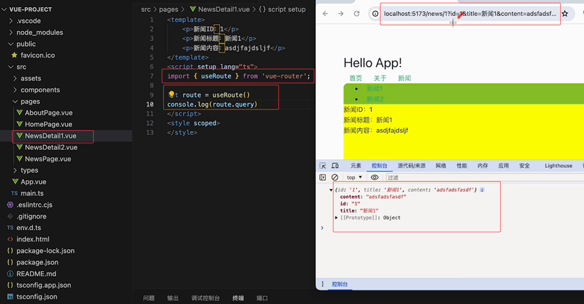584x304 pixels.
Task: Open the top context dropdown in console
Action: pyautogui.click(x=354, y=177)
